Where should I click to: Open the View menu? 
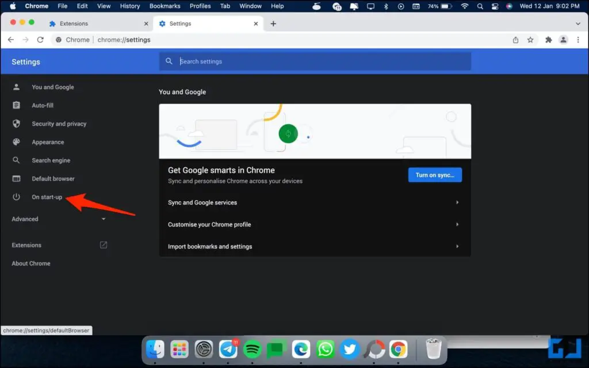coord(104,6)
